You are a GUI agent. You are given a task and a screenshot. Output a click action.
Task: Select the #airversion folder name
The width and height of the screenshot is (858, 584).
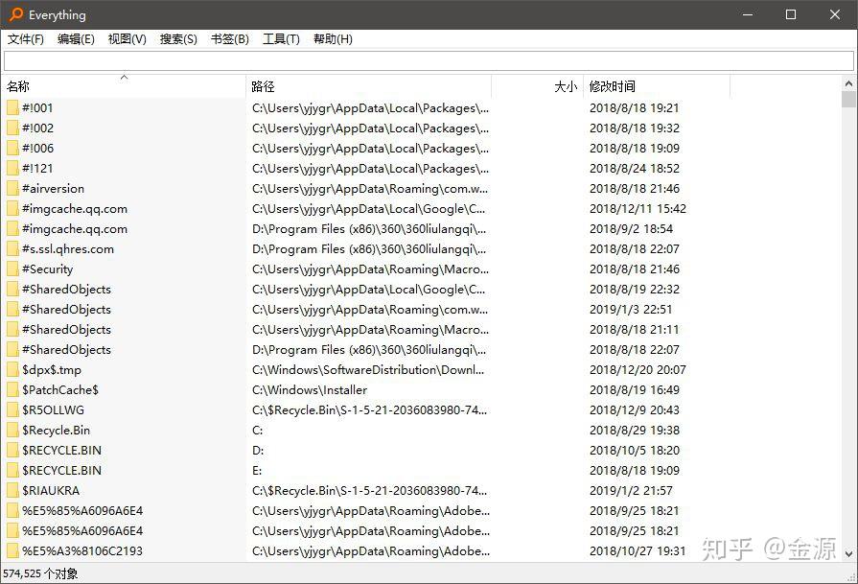click(53, 188)
